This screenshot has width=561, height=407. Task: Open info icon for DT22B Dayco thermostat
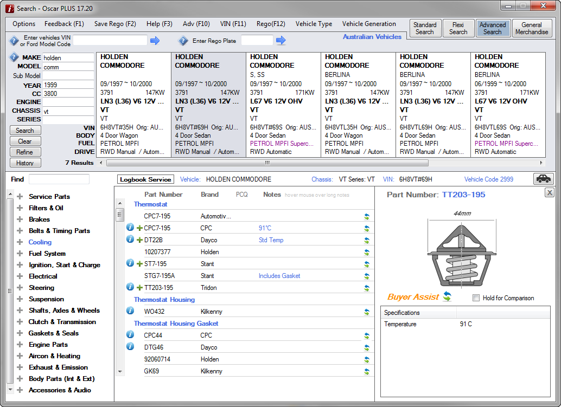[x=130, y=240]
